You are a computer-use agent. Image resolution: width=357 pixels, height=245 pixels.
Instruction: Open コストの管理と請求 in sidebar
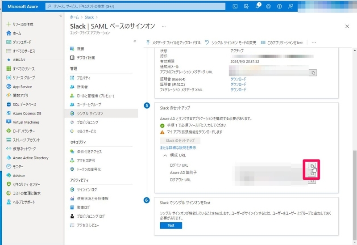coord(24,193)
